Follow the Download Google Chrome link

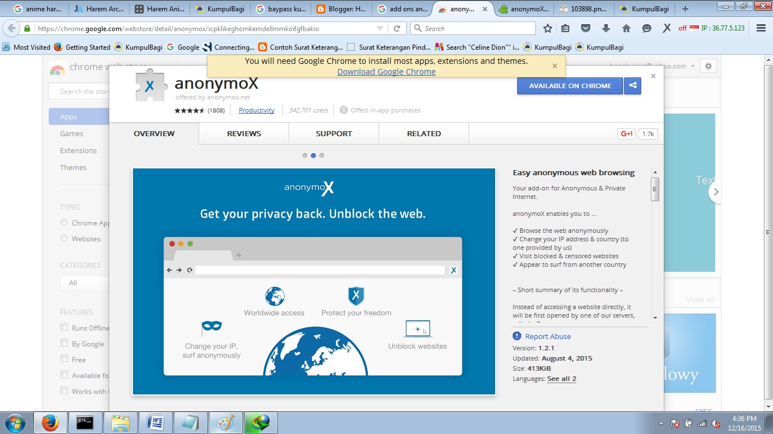pyautogui.click(x=386, y=72)
